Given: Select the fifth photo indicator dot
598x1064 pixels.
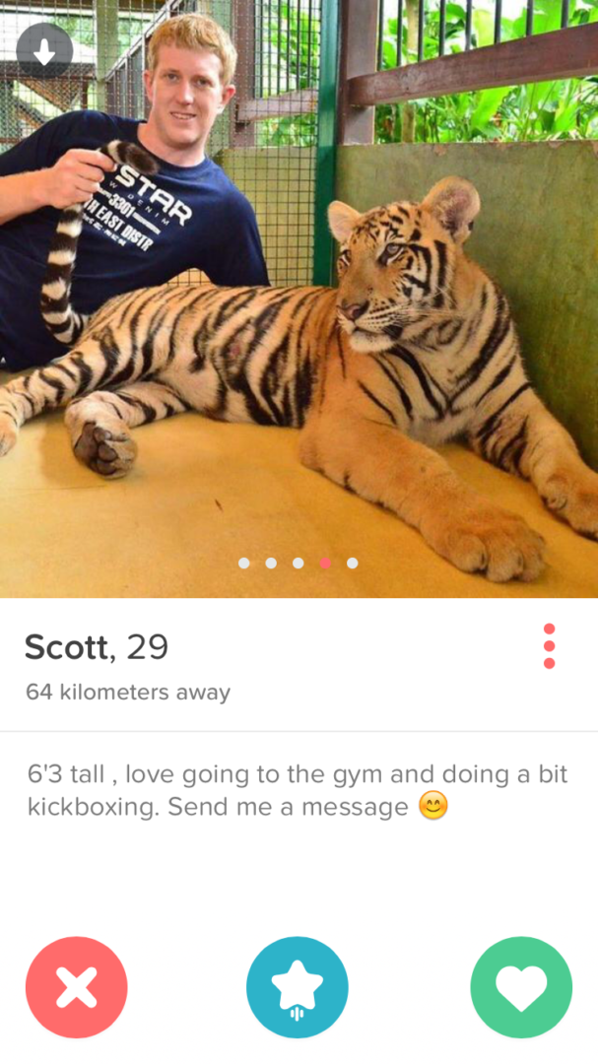Looking at the screenshot, I should 353,563.
